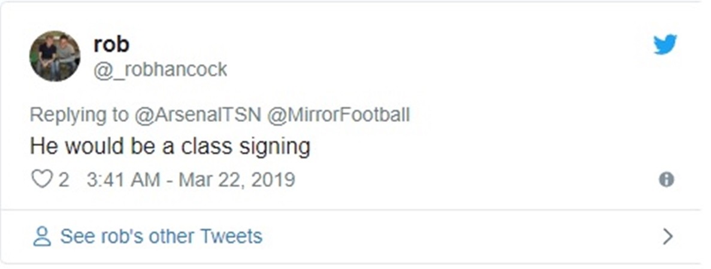Screen dimensions: 711x269
Task: Click the person silhouette icon
Action: tap(42, 237)
